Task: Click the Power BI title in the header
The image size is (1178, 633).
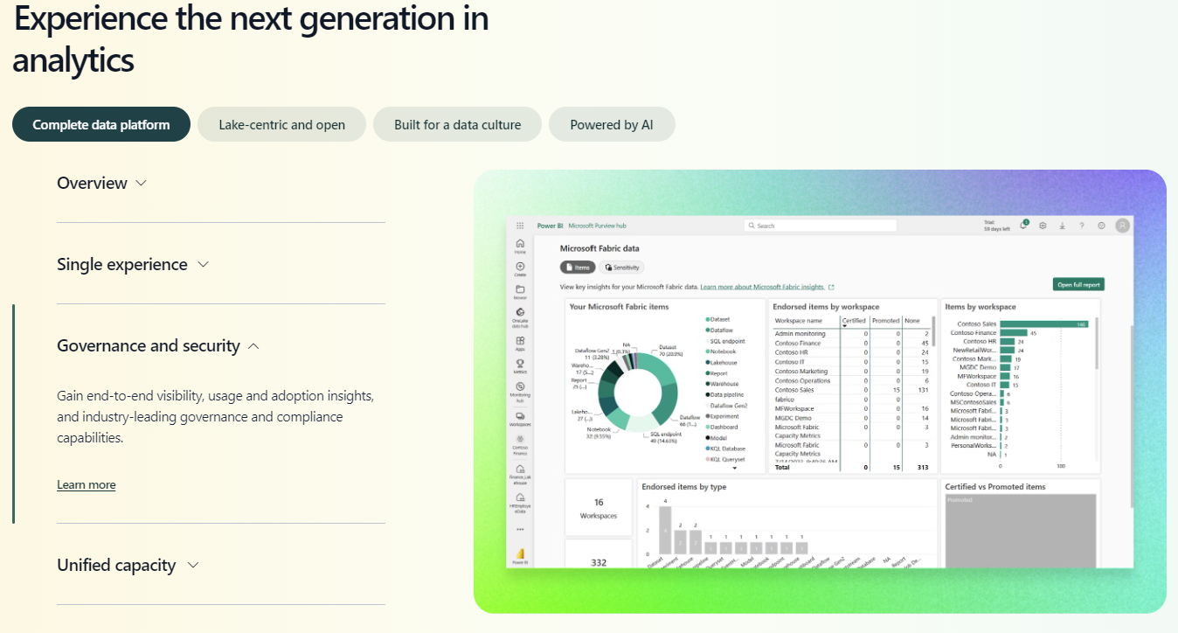Action: 550,226
